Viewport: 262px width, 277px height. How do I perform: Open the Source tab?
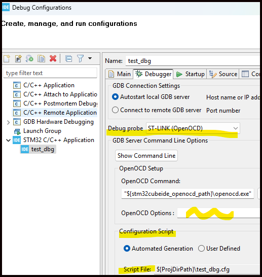223,74
